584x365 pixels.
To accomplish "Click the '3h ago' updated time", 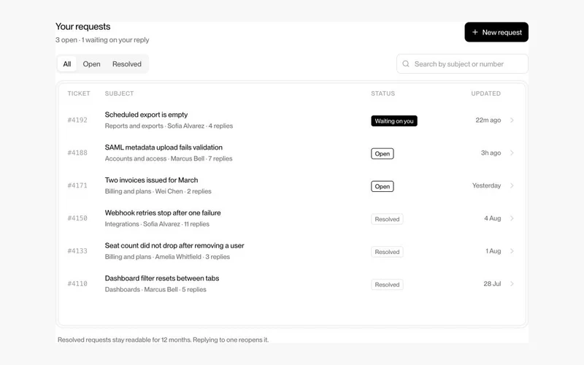I will pyautogui.click(x=491, y=153).
